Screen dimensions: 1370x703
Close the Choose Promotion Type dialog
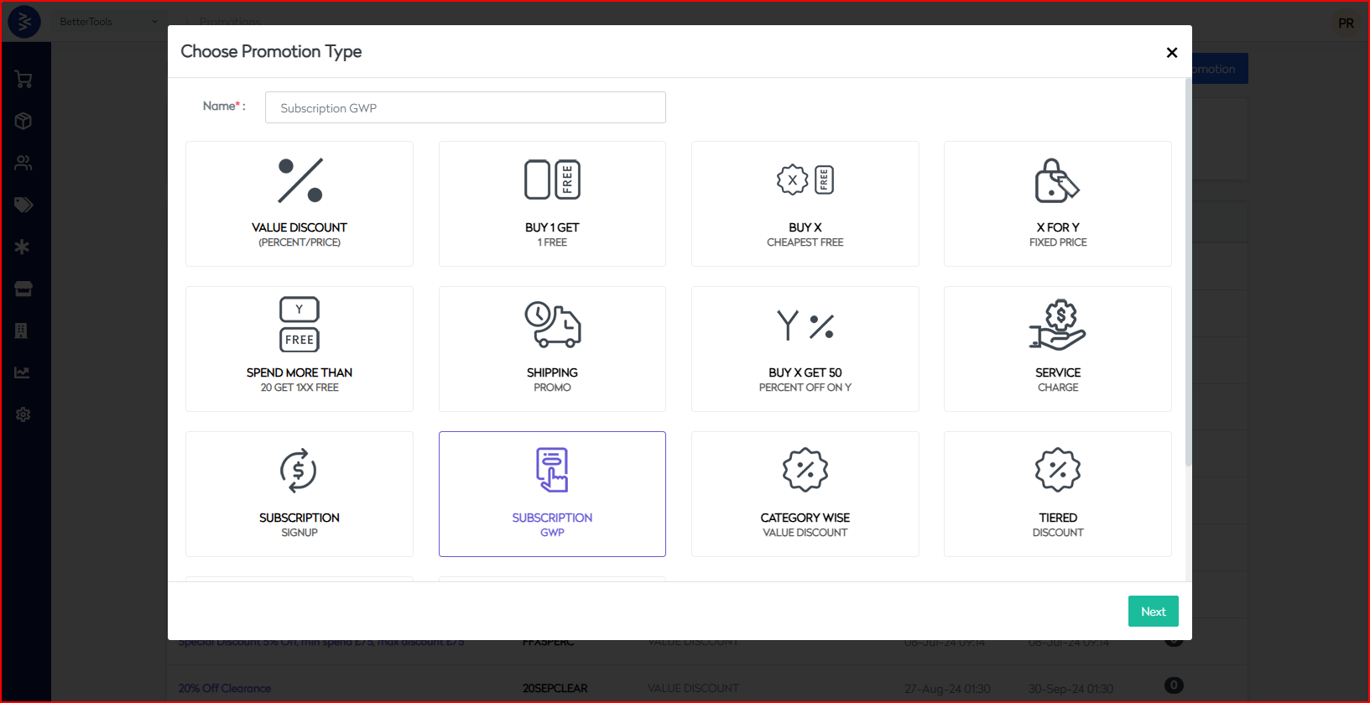[x=1172, y=53]
